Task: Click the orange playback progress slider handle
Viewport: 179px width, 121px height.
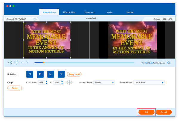Action: click(44, 62)
